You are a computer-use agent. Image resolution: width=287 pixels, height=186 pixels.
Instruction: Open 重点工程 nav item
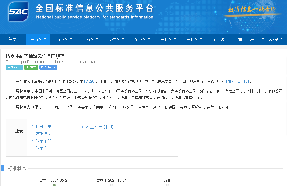click(x=246, y=39)
